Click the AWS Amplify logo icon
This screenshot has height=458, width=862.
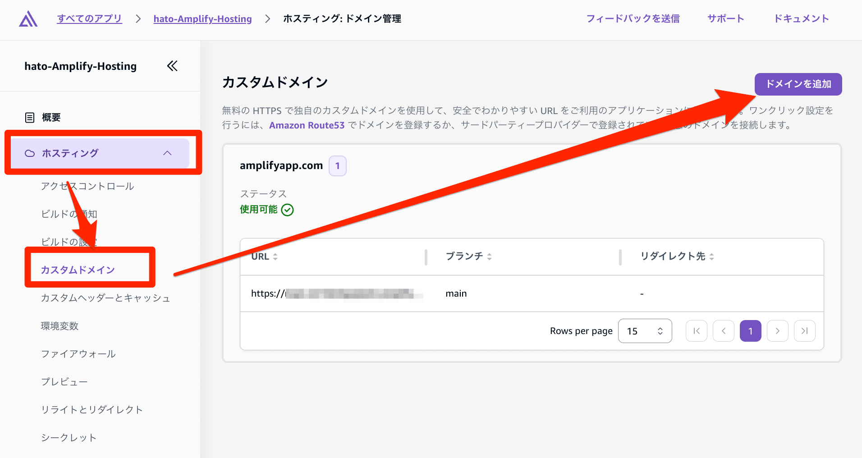tap(28, 19)
